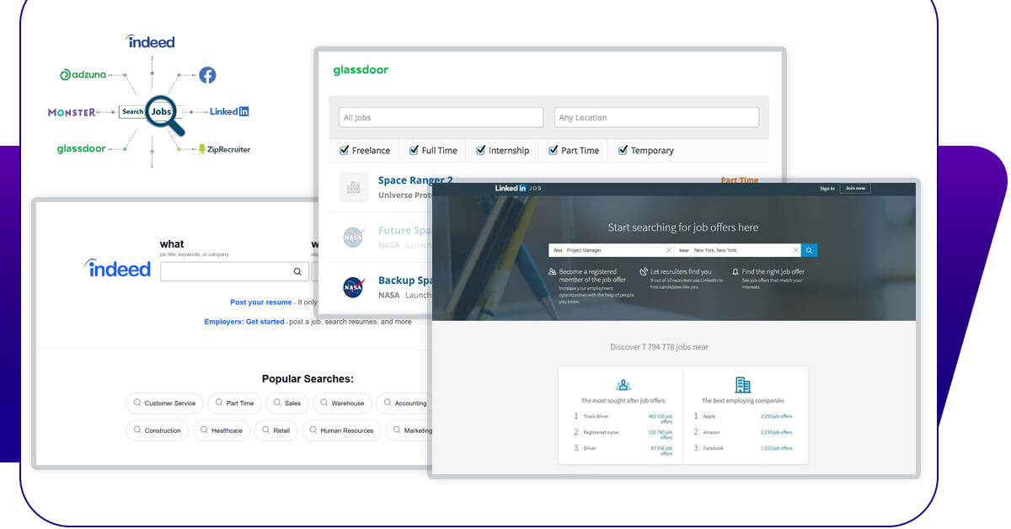The height and width of the screenshot is (529, 1011).
Task: Select the Warehouse popular search
Action: click(342, 403)
